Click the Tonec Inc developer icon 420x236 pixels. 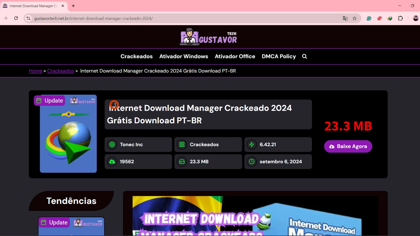112,145
